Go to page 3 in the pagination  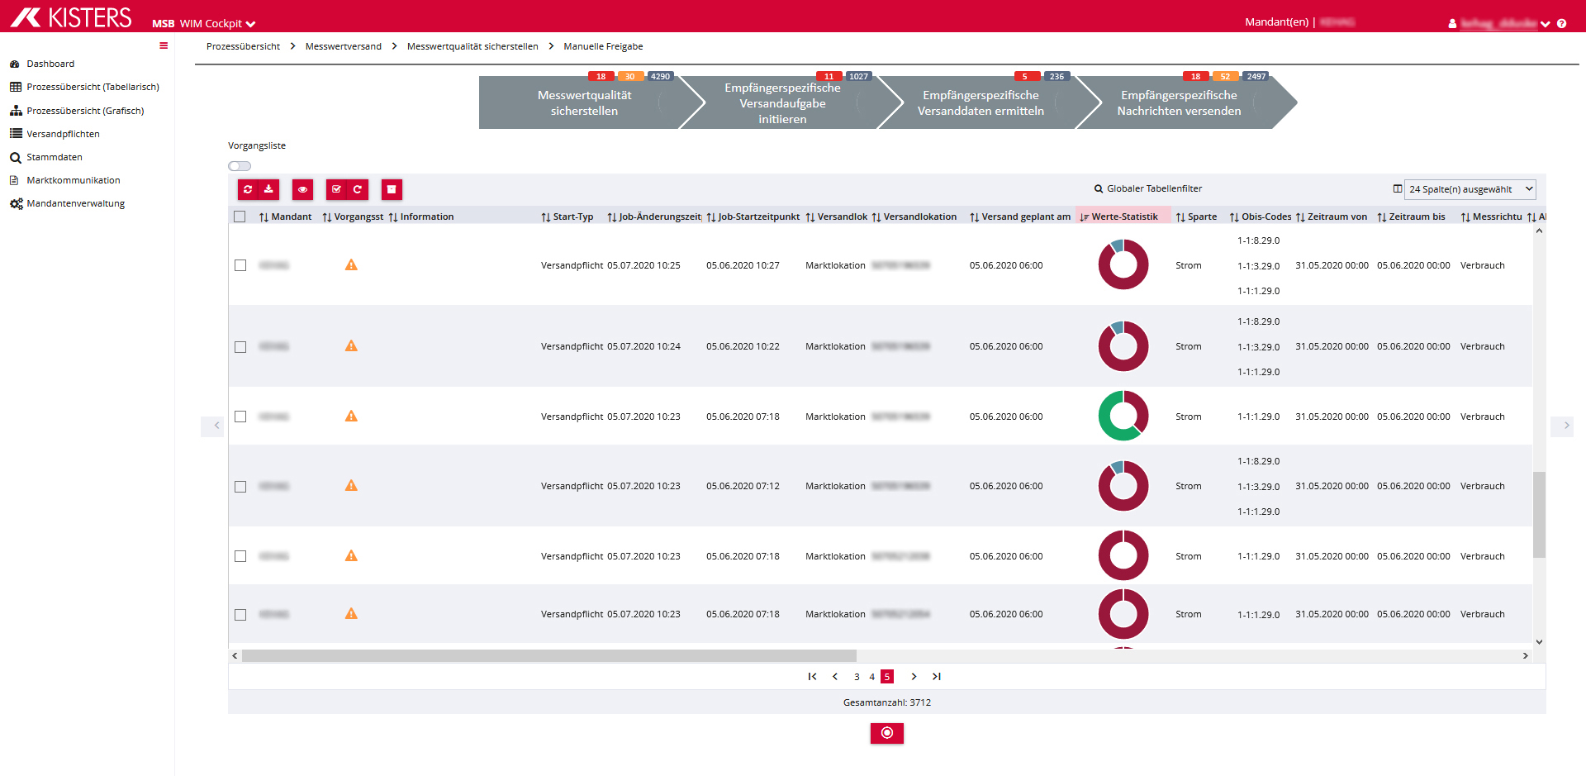tap(857, 677)
